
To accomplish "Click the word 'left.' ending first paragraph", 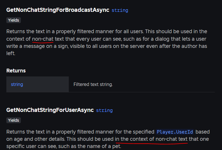I will [x=11, y=53].
